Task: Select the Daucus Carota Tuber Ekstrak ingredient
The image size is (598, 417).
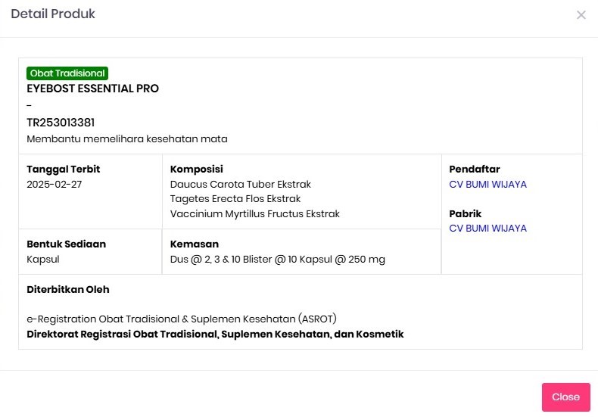Action: tap(240, 184)
